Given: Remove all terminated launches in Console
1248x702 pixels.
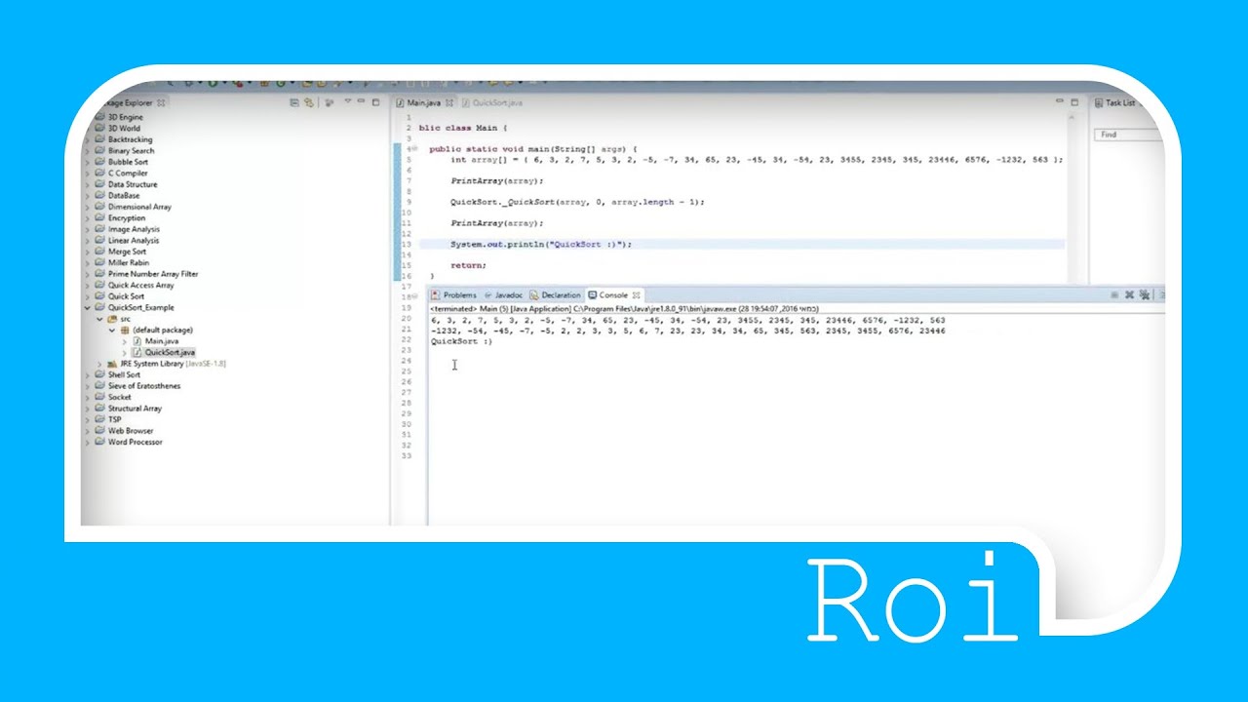Looking at the screenshot, I should click(1145, 294).
